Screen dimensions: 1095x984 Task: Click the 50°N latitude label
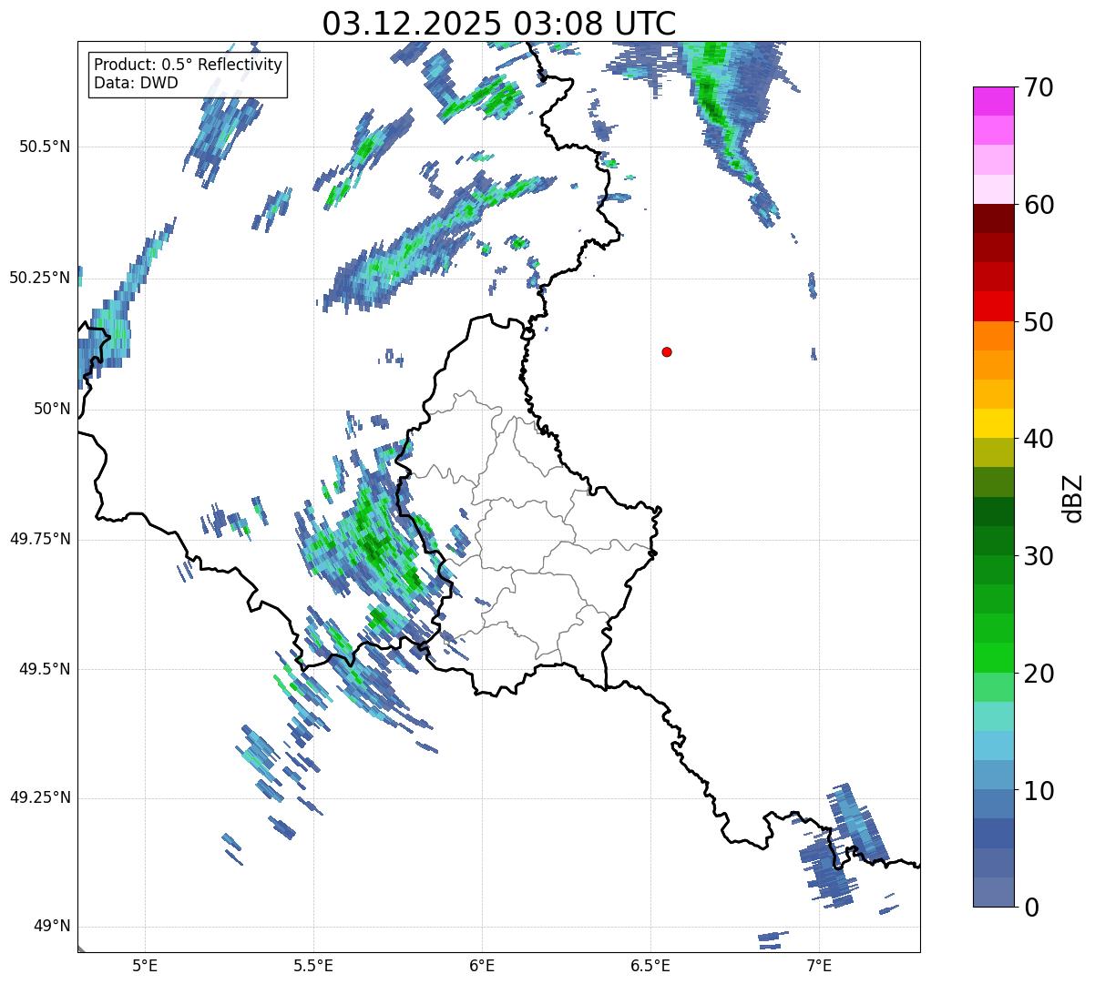click(52, 409)
